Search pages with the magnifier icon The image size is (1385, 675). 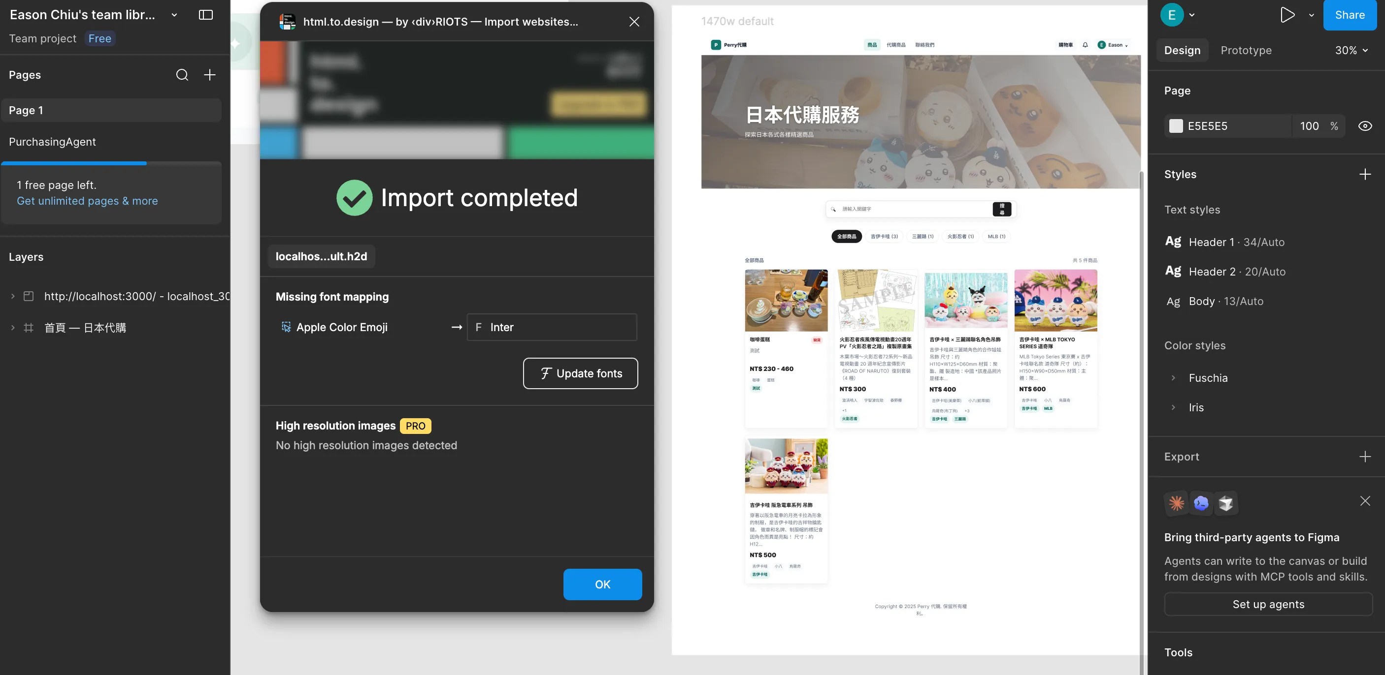coord(182,75)
